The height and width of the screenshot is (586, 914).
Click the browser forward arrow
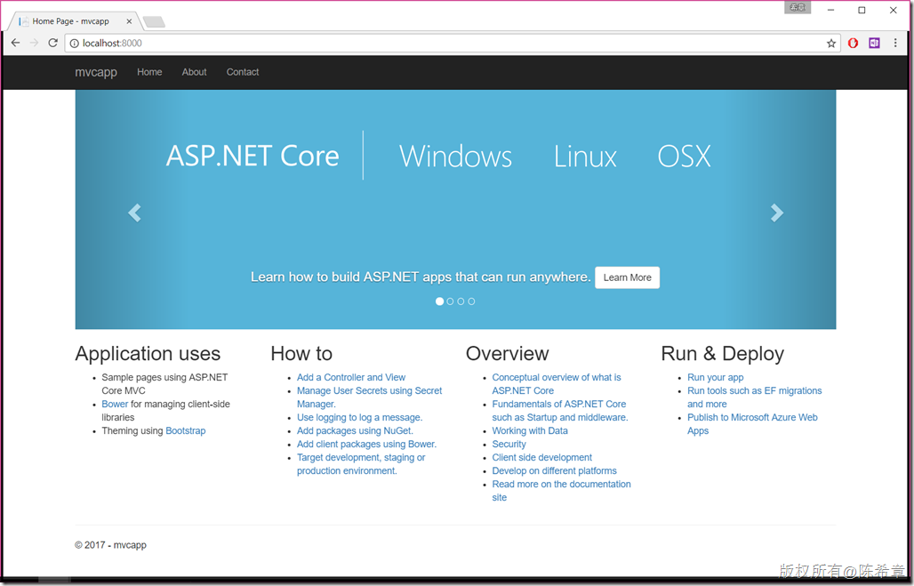(x=34, y=43)
